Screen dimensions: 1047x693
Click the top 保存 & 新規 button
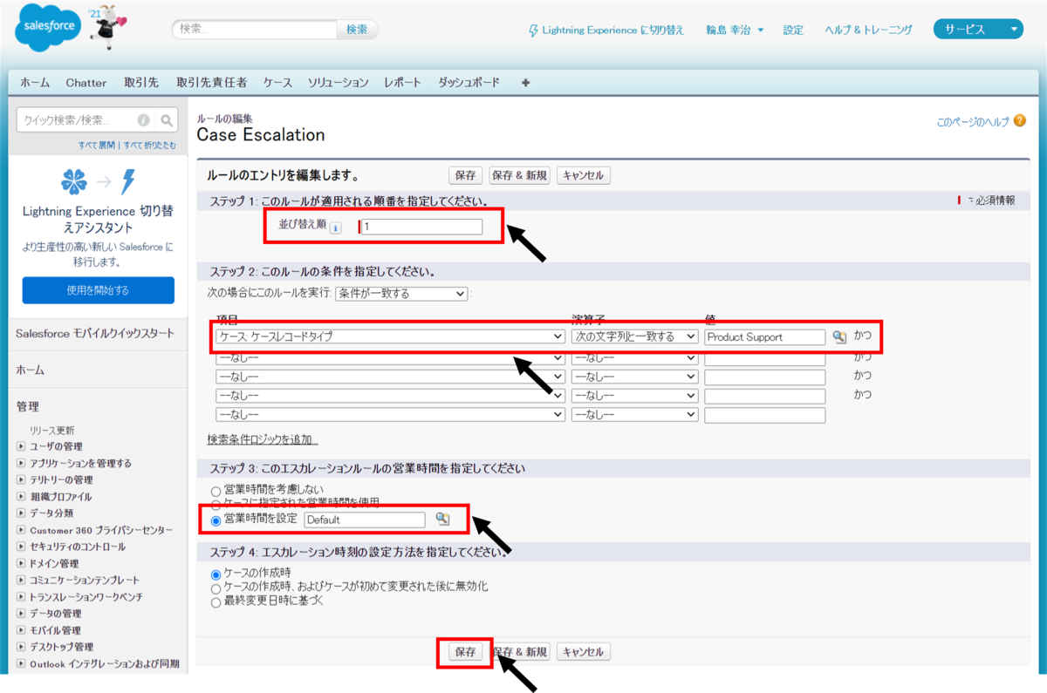pos(520,175)
